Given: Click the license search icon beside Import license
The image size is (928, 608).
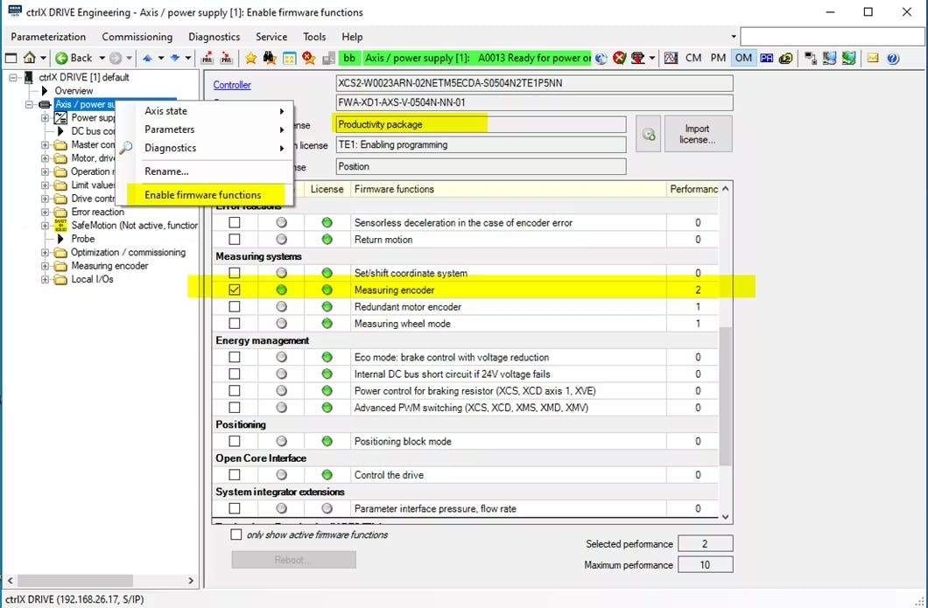Looking at the screenshot, I should [648, 134].
